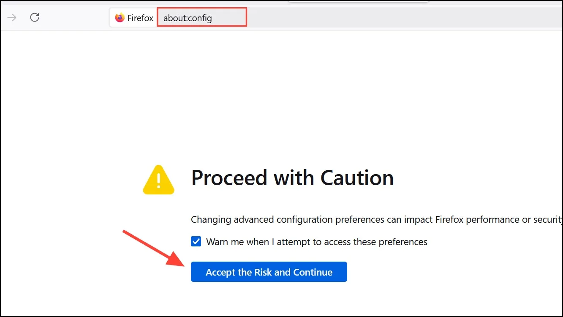This screenshot has height=317, width=563.
Task: Click the red annotation arrow pointing at the button
Action: [155, 248]
